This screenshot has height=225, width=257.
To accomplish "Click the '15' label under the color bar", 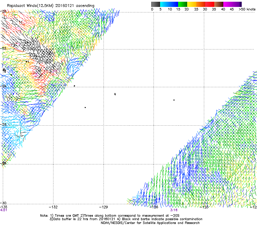I will pos(178,9).
